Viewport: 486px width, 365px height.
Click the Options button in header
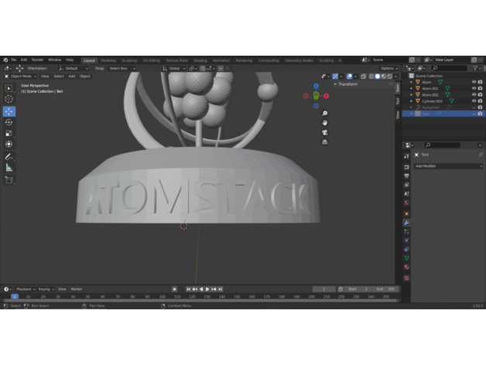click(389, 68)
